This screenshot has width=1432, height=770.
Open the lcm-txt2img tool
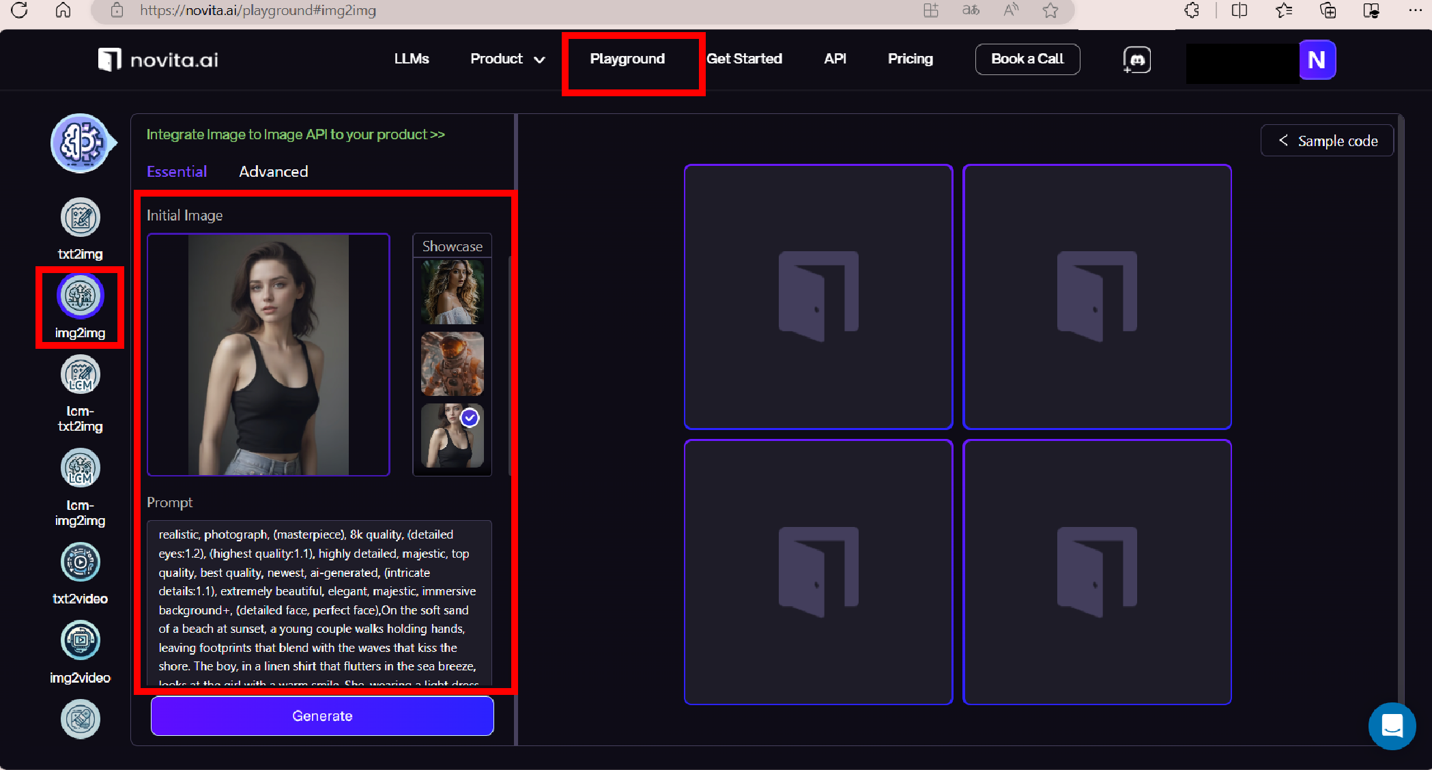pos(81,375)
